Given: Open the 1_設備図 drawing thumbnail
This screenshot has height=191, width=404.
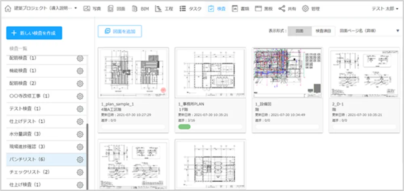Looking at the screenshot, I should 286,72.
